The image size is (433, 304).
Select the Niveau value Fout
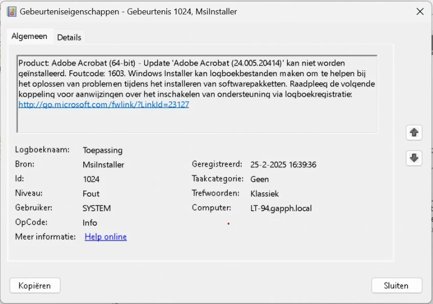point(91,194)
